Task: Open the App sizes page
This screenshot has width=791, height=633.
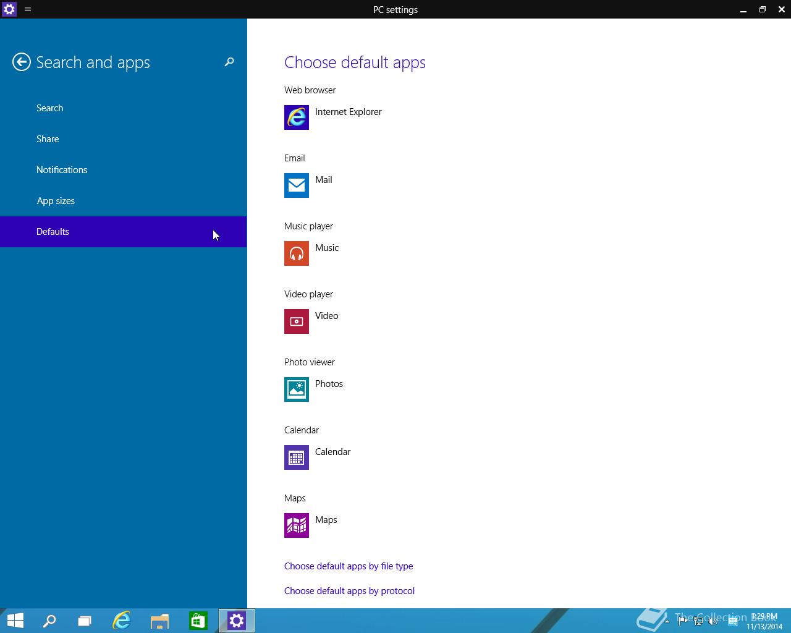Action: click(124, 201)
